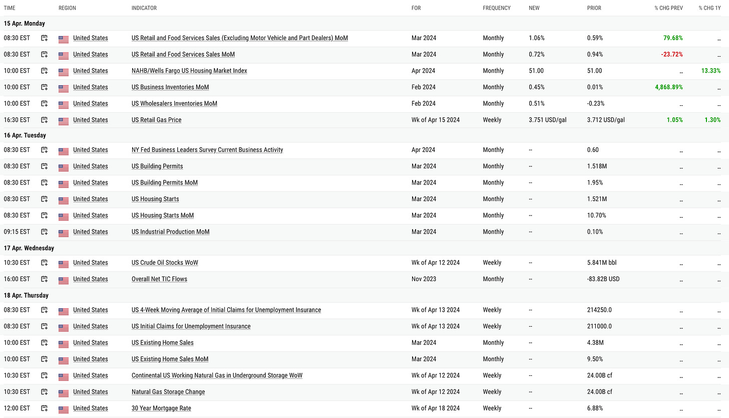Click Wk of Apr 15 2024 period cell
The height and width of the screenshot is (418, 729).
tap(436, 120)
